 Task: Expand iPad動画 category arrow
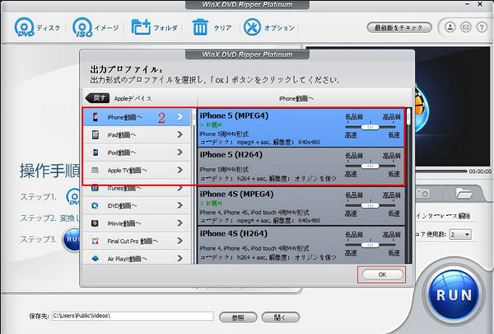coord(180,135)
